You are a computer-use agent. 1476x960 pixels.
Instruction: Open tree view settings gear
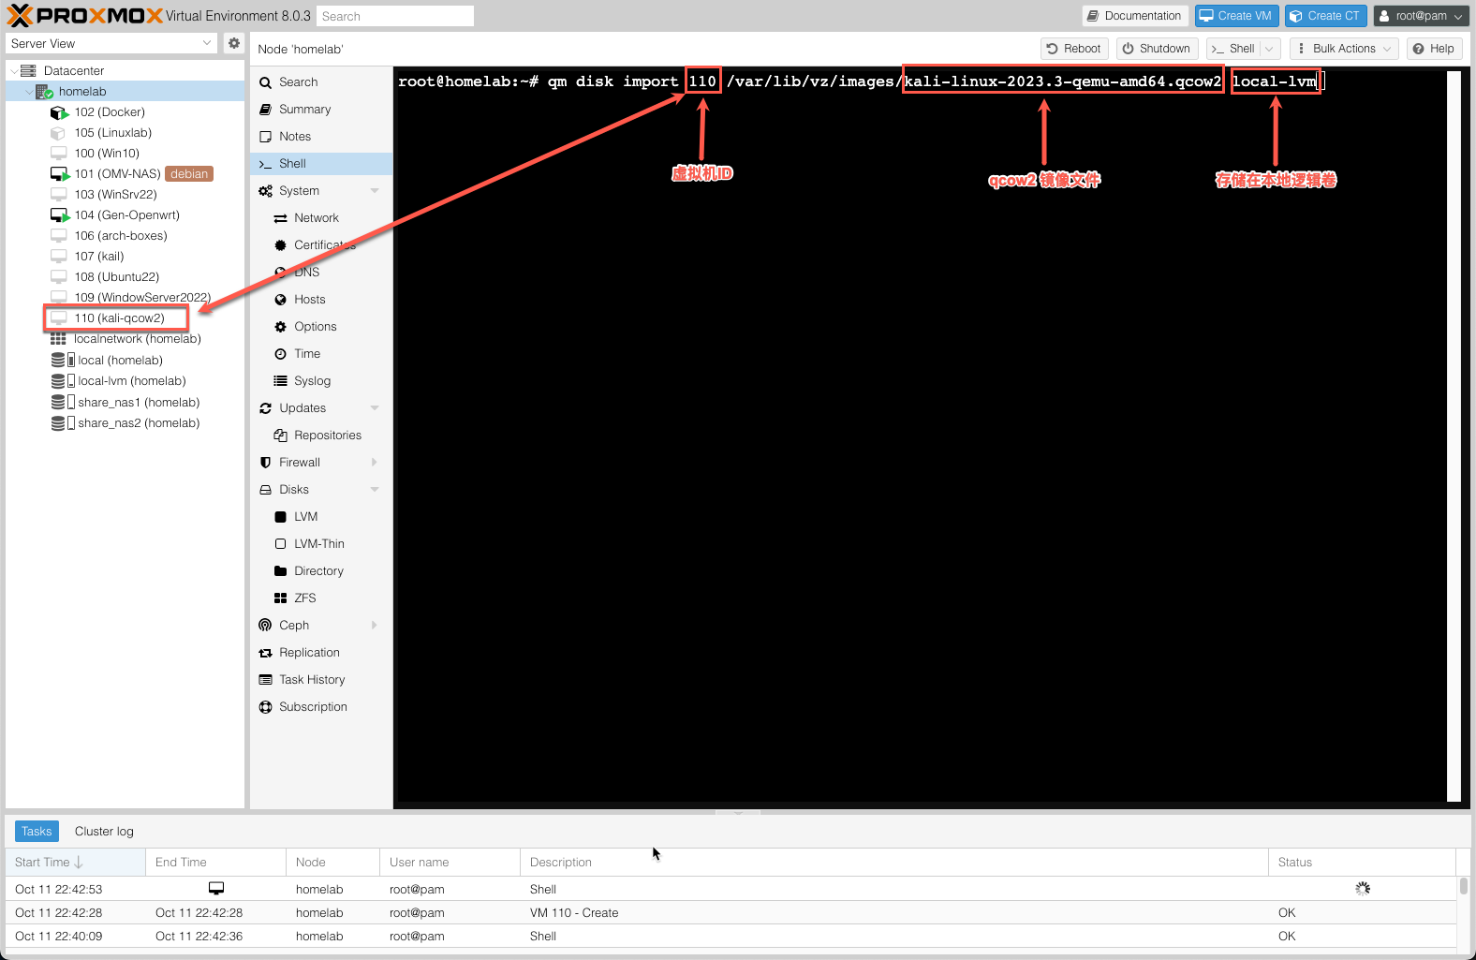click(x=234, y=43)
